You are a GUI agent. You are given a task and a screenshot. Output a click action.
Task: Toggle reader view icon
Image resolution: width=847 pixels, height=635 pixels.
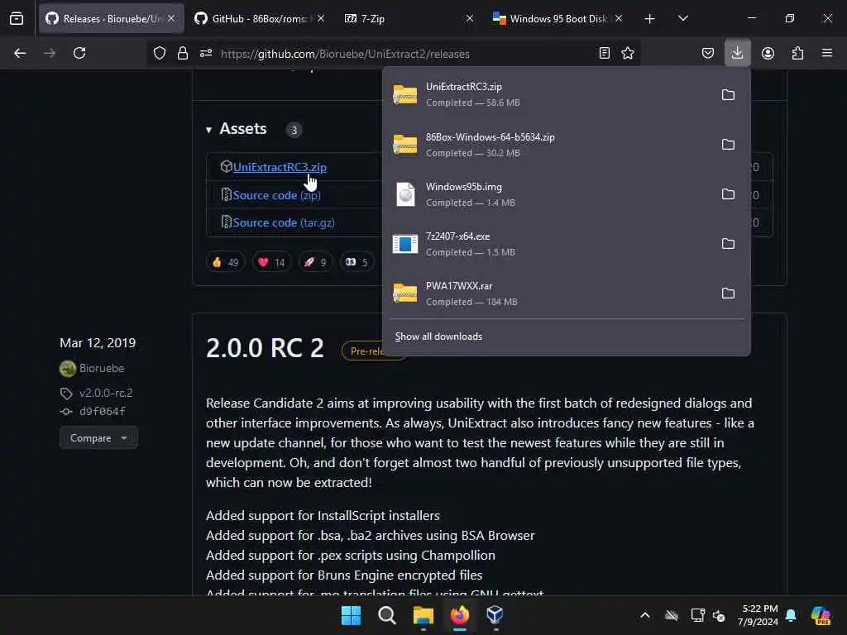click(x=605, y=53)
